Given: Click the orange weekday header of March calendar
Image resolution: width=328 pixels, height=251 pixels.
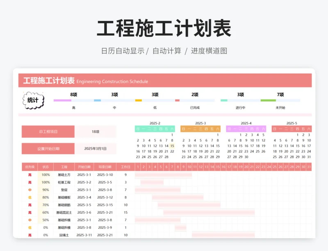Looking at the screenshot, I should 200,129.
